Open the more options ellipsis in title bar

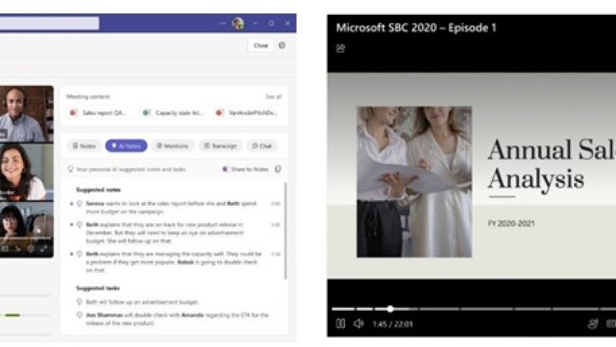[223, 24]
